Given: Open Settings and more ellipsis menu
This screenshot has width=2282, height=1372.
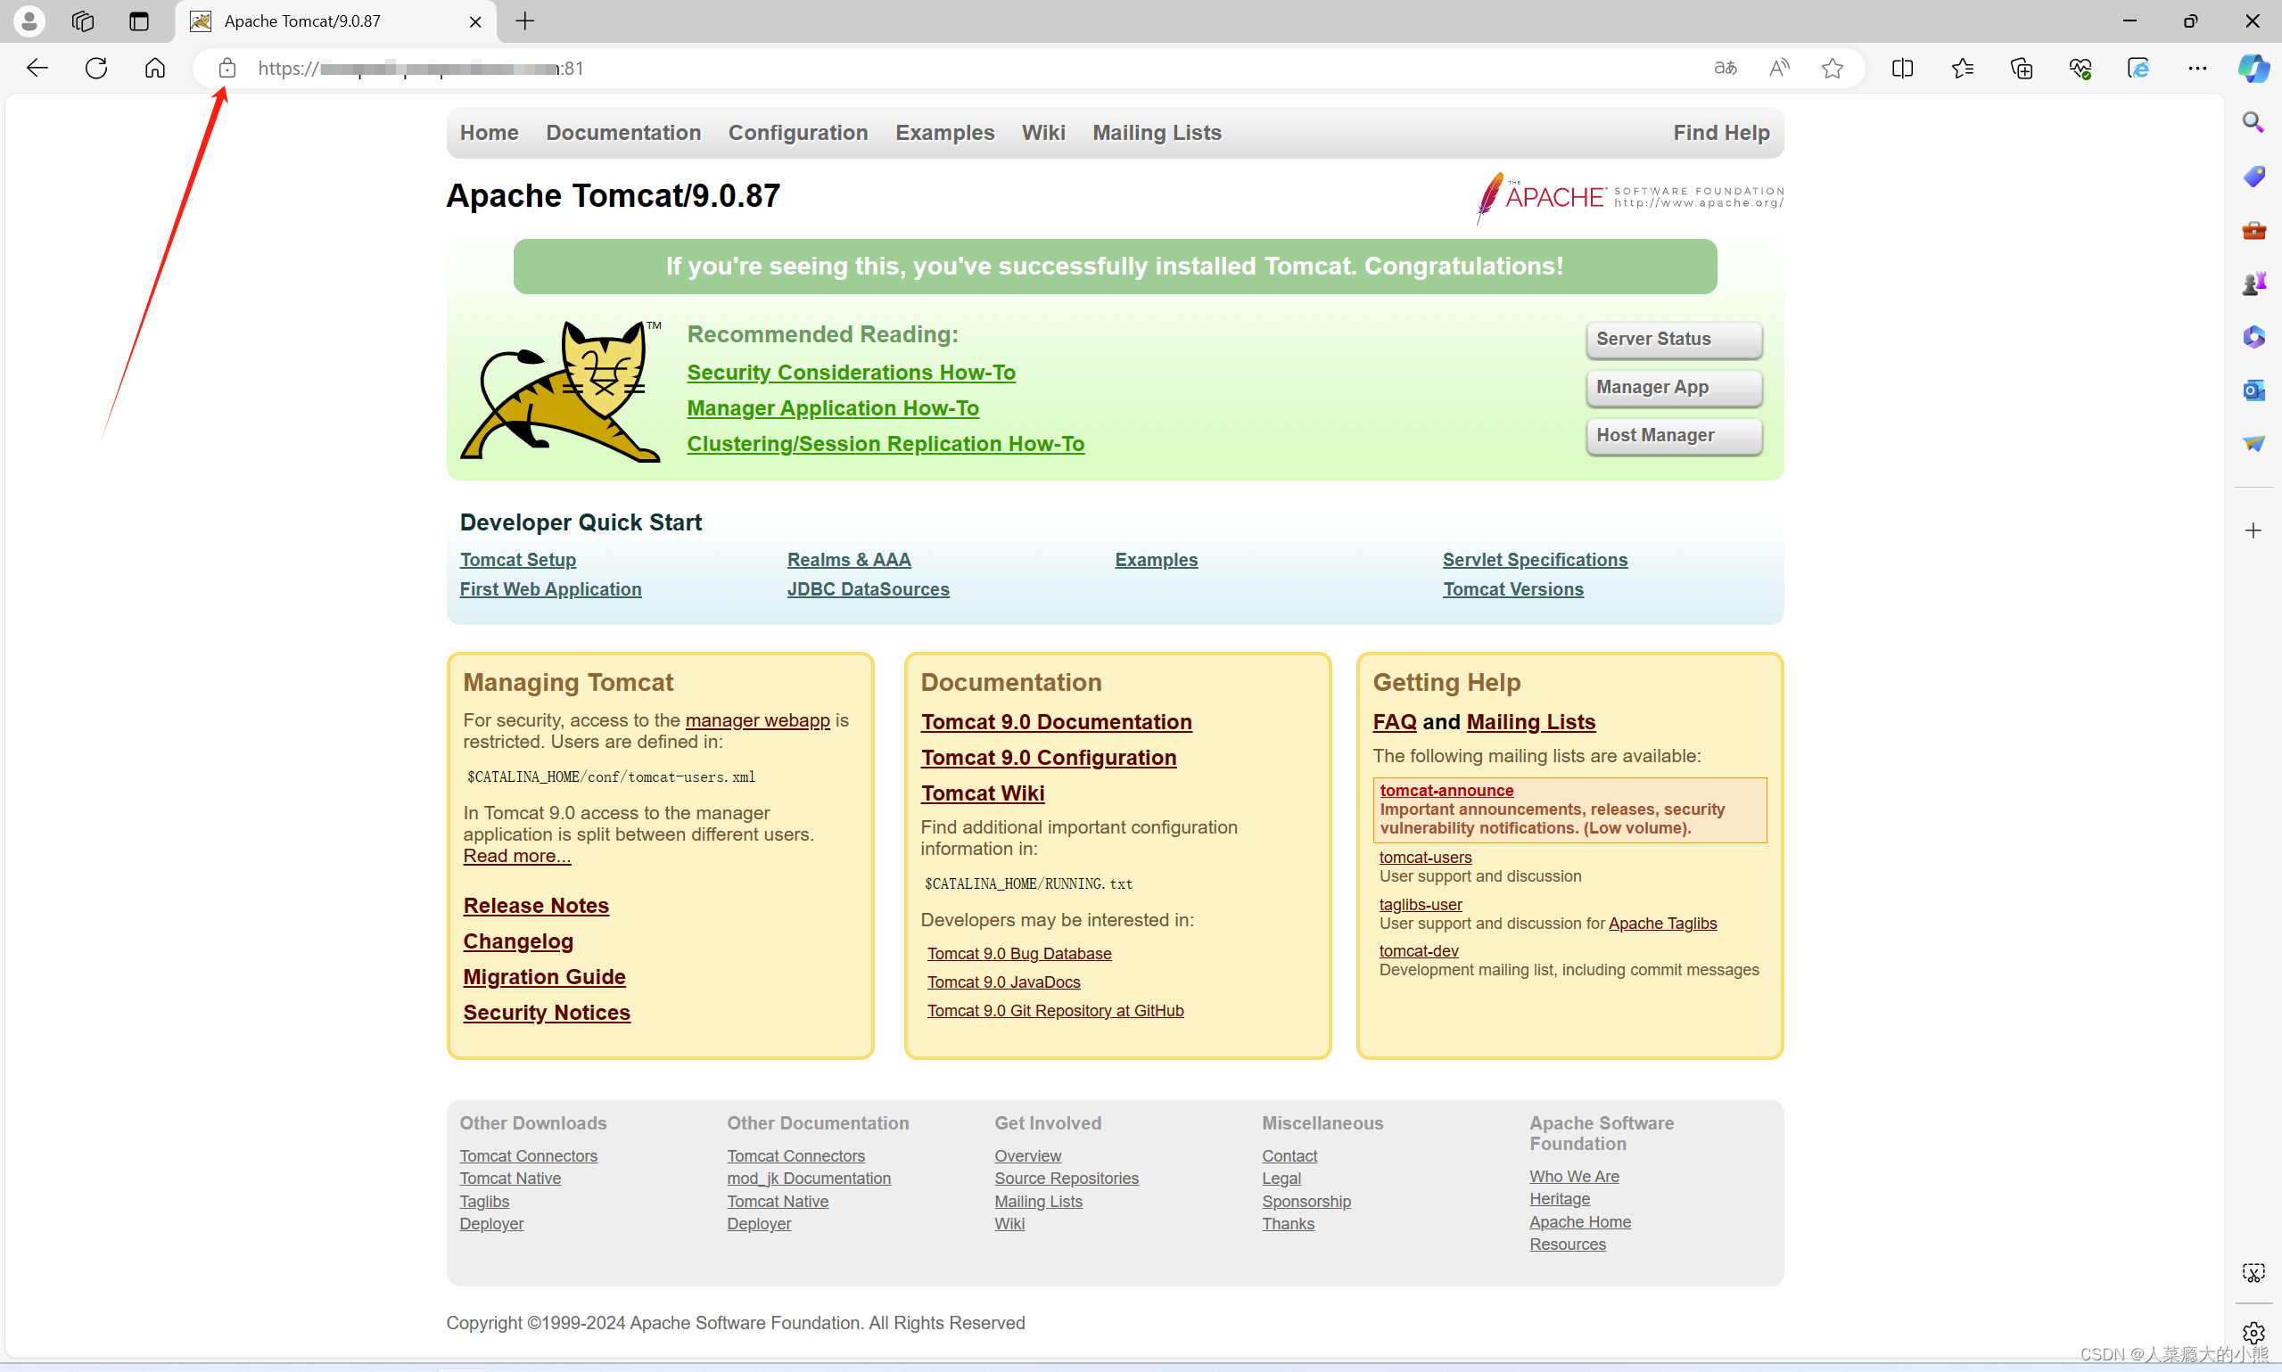Looking at the screenshot, I should [x=2197, y=68].
